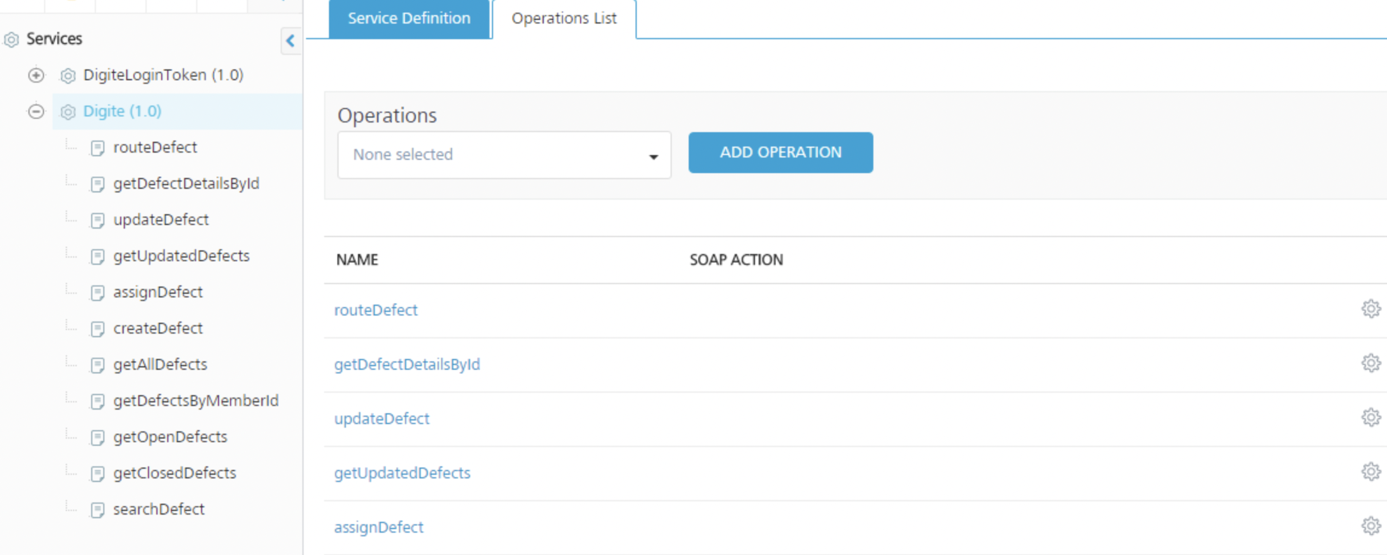Image resolution: width=1387 pixels, height=555 pixels.
Task: Select getDefectsByMemberId in the sidebar tree
Action: click(x=196, y=401)
